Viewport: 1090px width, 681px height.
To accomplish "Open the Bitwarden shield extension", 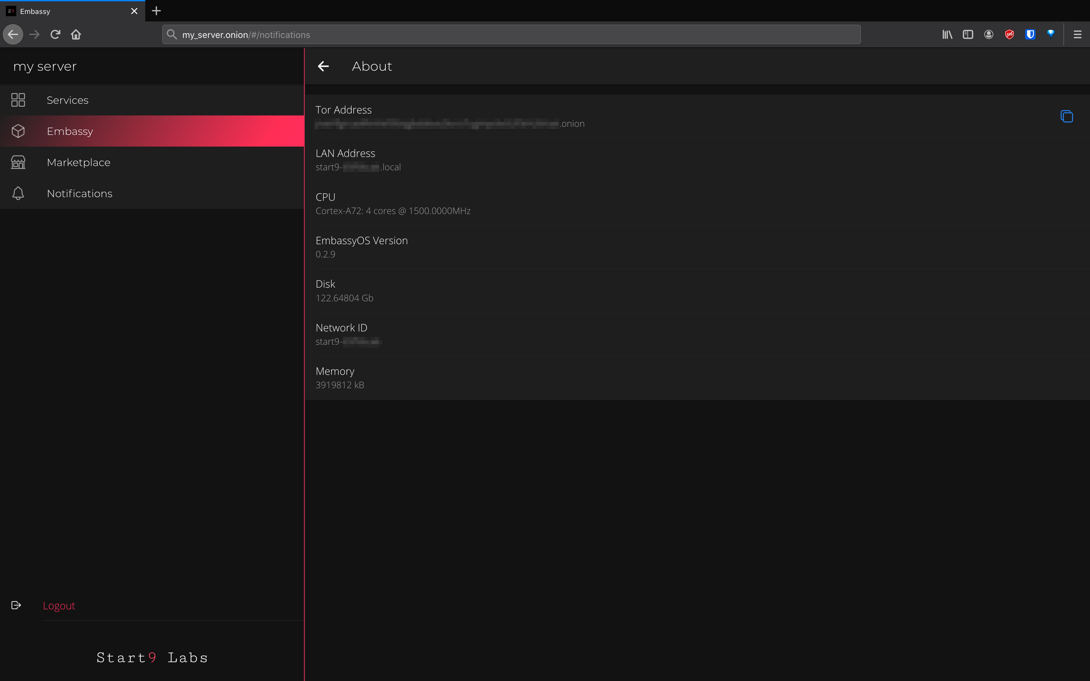I will [1030, 35].
